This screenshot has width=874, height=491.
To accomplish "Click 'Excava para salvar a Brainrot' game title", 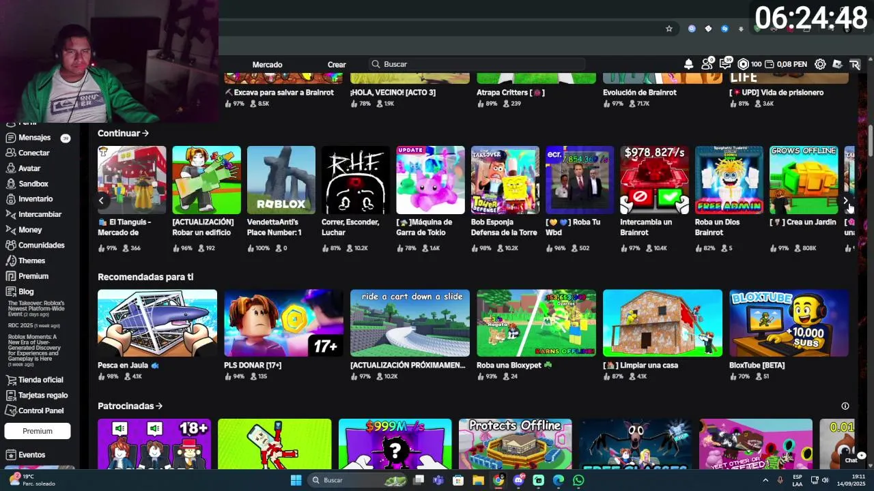I will pyautogui.click(x=279, y=93).
